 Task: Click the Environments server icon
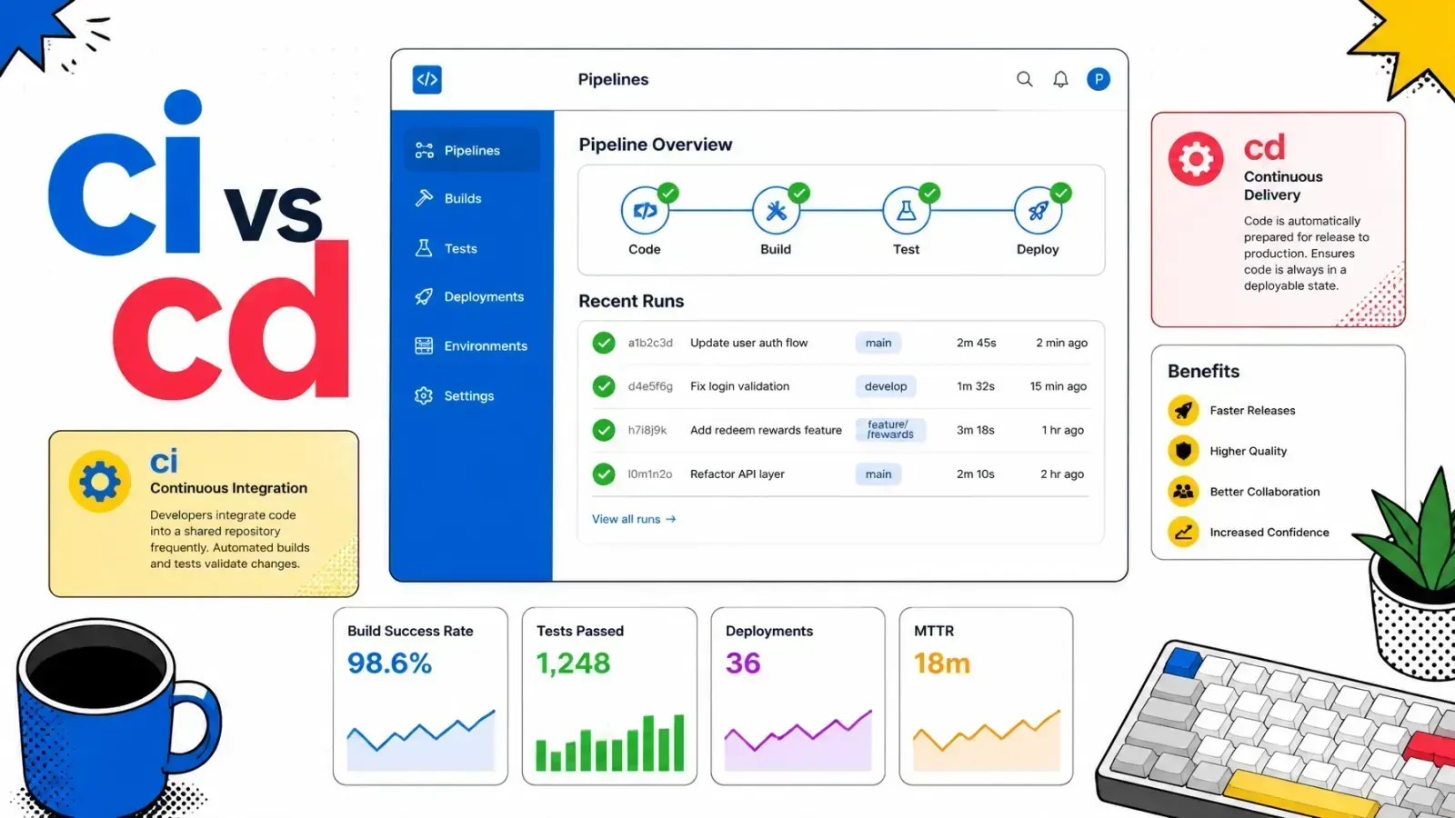coord(424,346)
